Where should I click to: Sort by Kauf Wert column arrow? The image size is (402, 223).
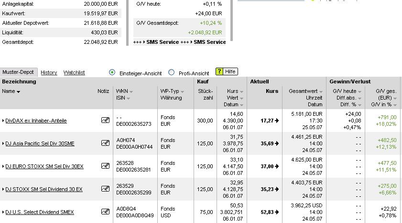click(241, 98)
